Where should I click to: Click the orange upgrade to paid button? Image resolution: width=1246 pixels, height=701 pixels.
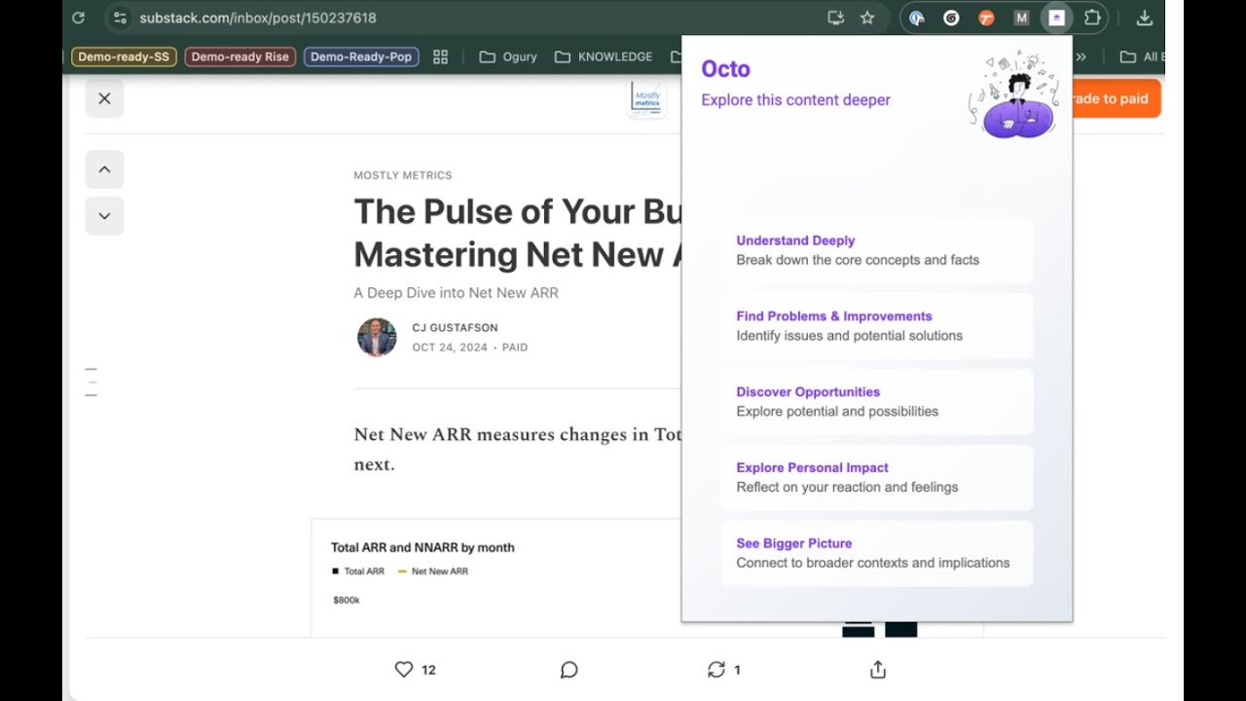(1116, 98)
